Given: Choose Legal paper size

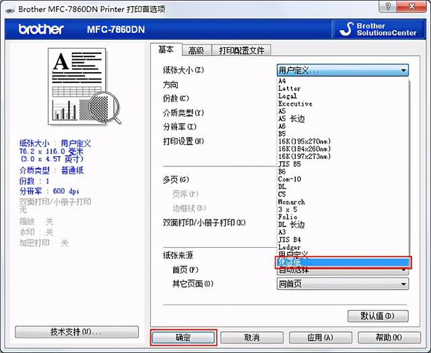Looking at the screenshot, I should point(288,96).
